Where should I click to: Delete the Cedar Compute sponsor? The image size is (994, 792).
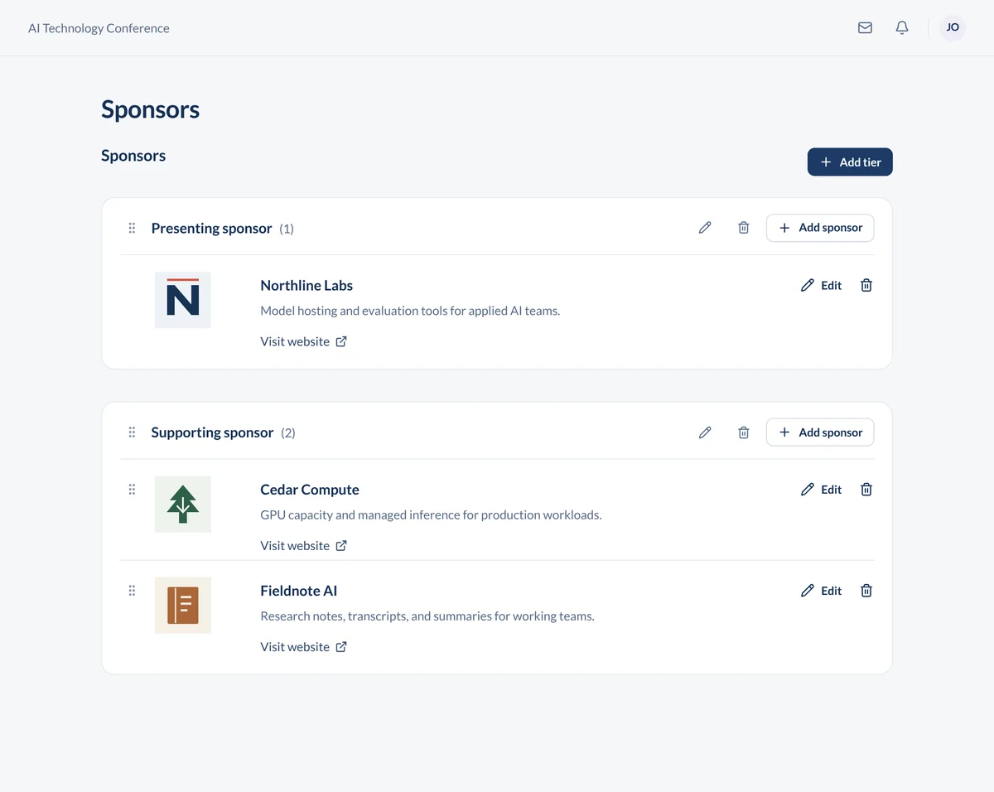pyautogui.click(x=866, y=490)
